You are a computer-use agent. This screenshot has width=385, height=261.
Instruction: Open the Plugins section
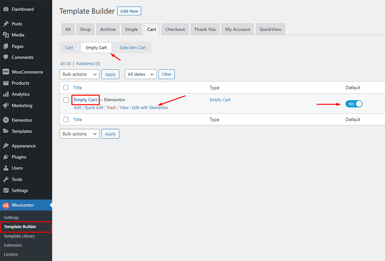point(17,157)
